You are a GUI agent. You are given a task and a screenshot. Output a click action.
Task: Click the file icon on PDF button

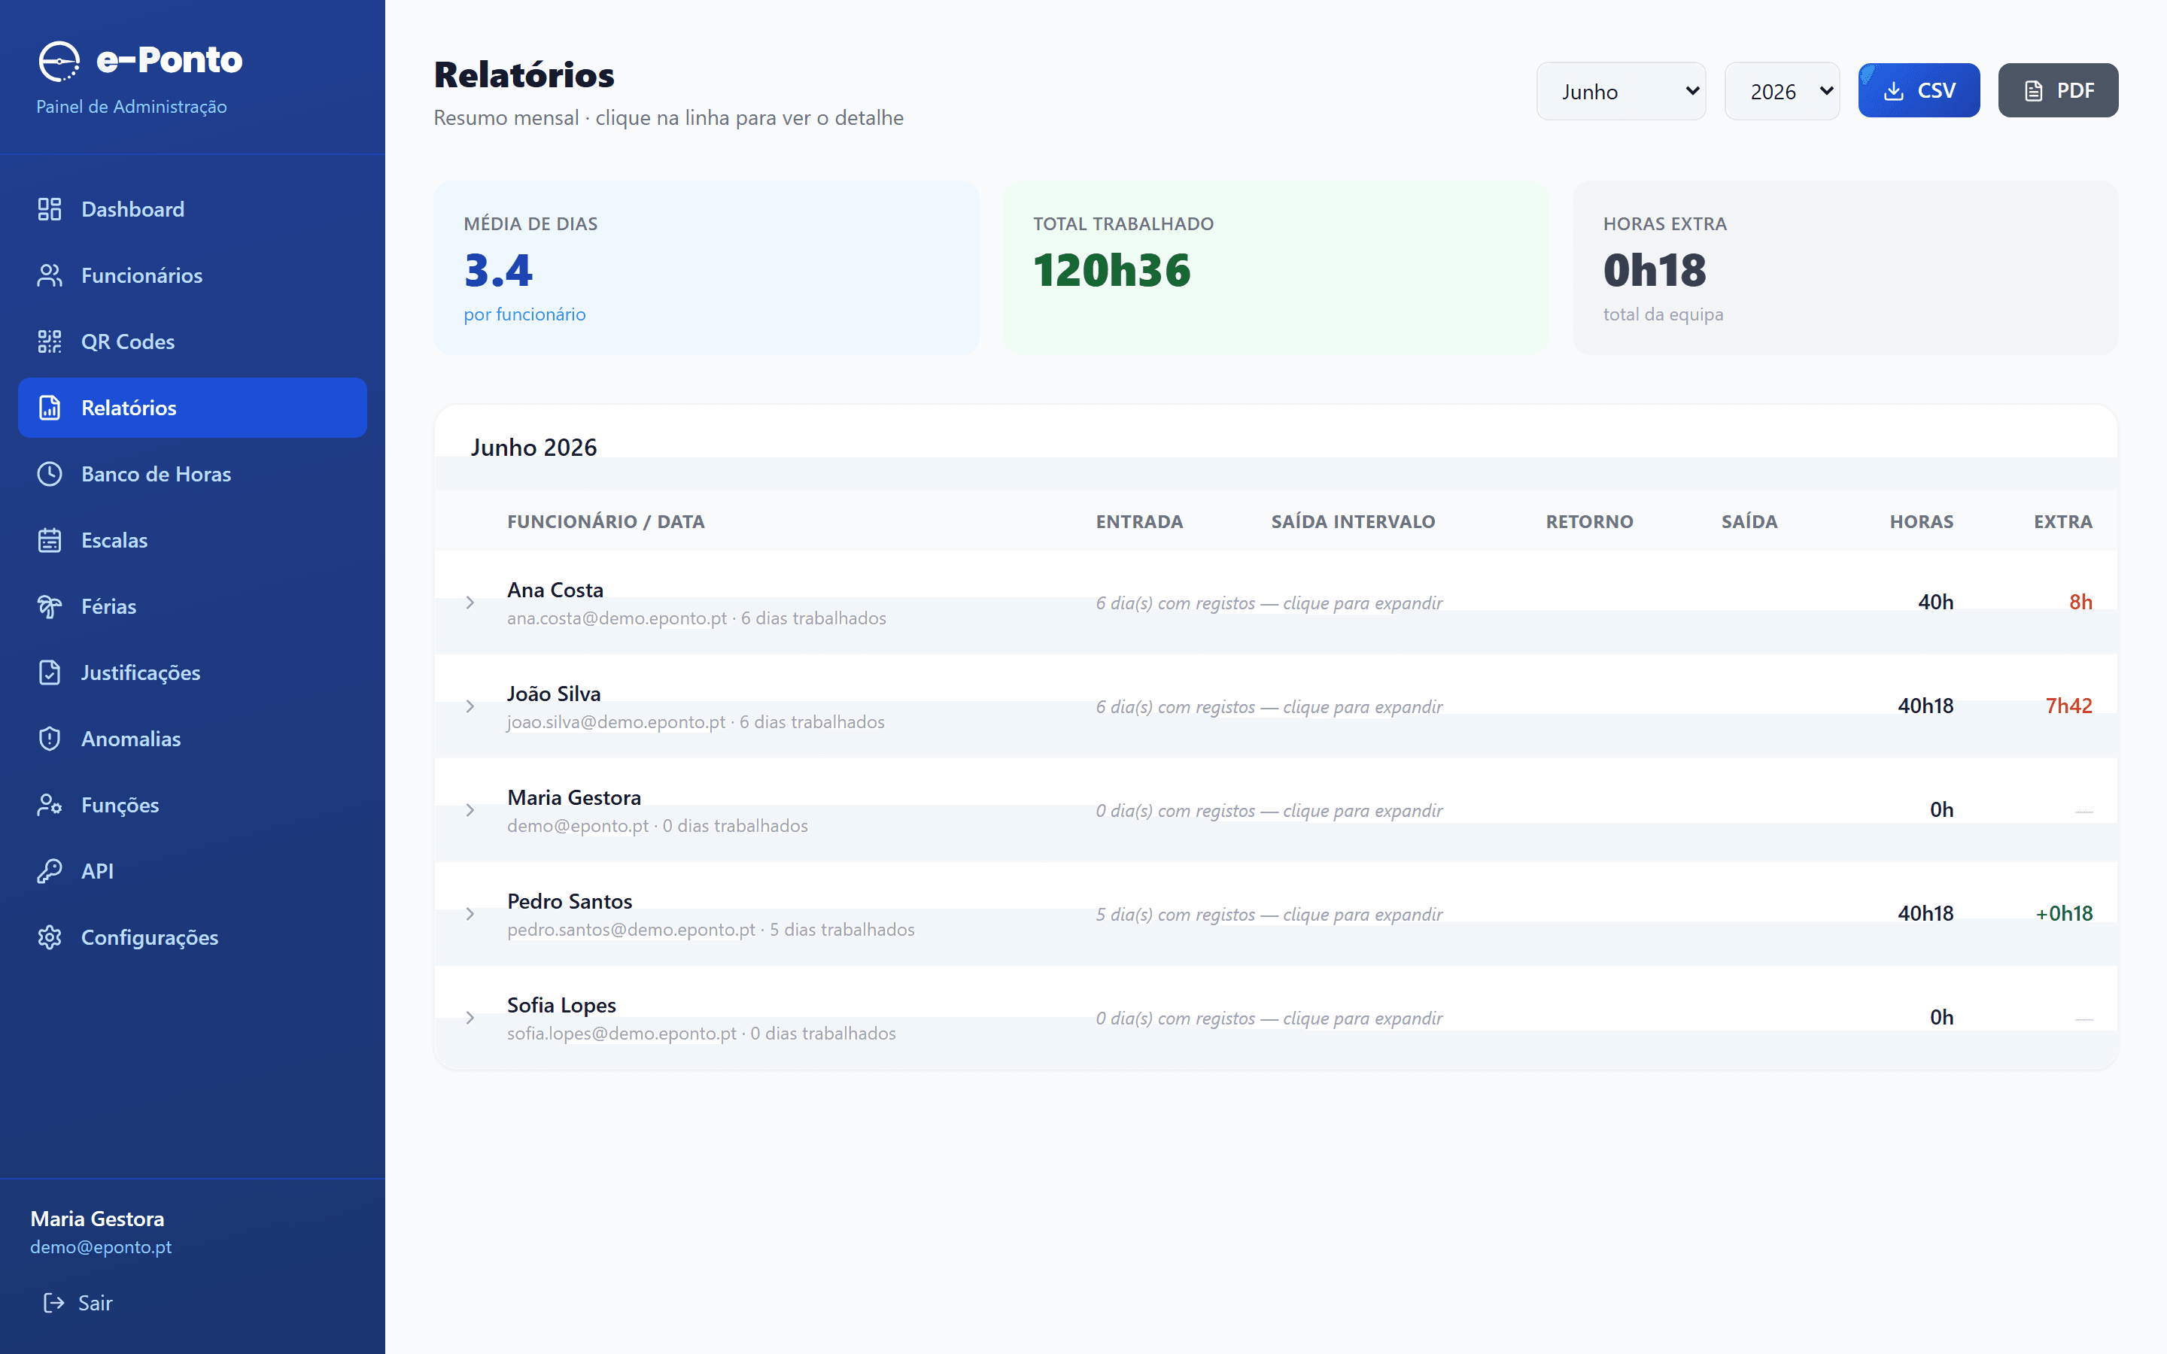click(2034, 90)
